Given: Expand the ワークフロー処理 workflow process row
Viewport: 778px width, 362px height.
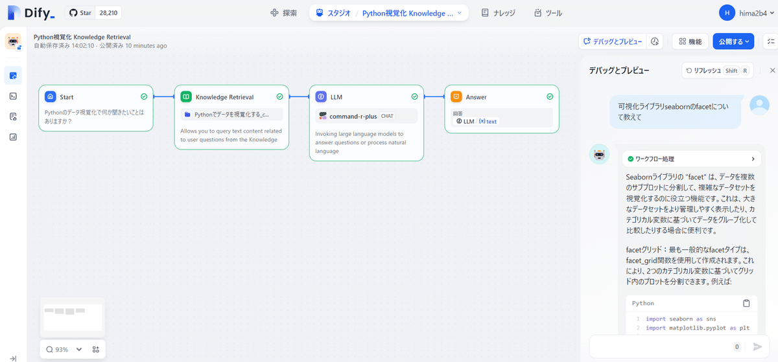Looking at the screenshot, I should tap(691, 159).
